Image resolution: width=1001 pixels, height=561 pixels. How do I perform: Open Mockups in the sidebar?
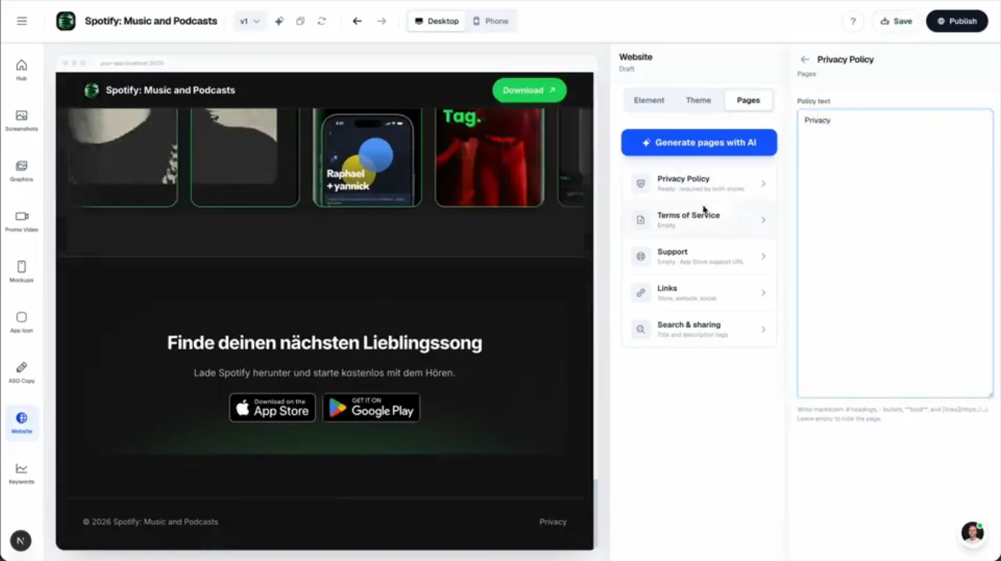[22, 271]
